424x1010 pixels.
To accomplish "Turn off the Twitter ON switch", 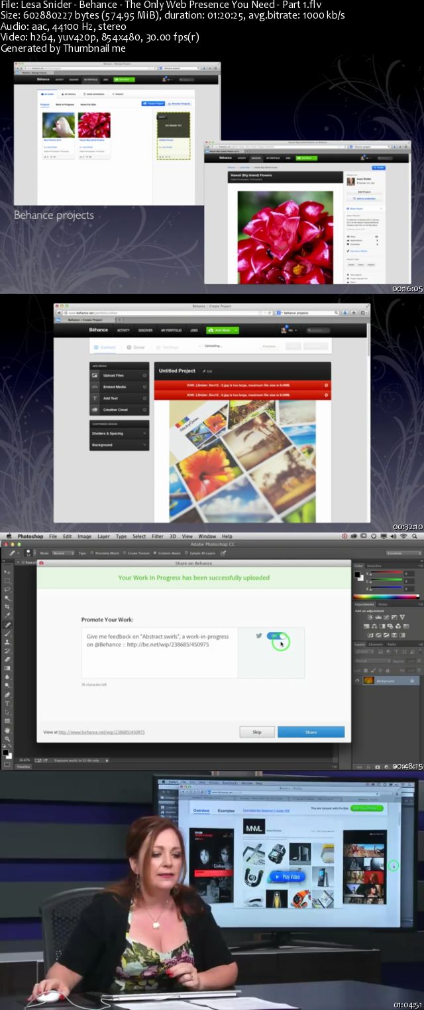I will pyautogui.click(x=277, y=636).
